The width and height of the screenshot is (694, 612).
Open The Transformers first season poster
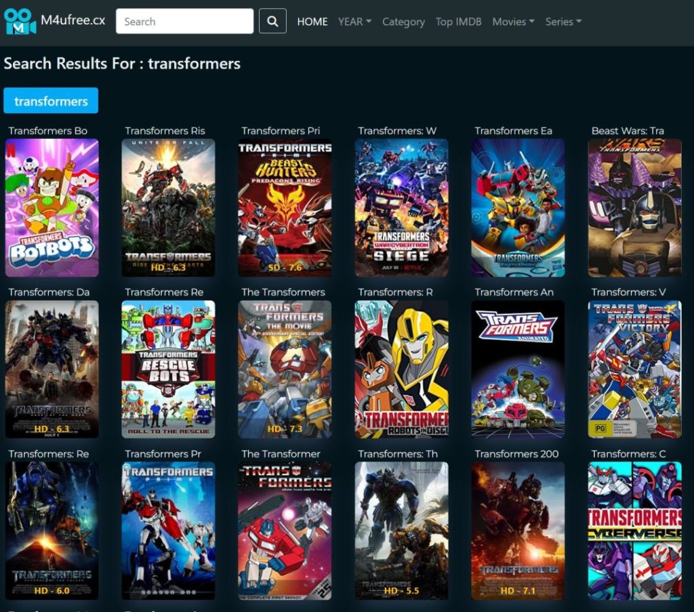285,531
